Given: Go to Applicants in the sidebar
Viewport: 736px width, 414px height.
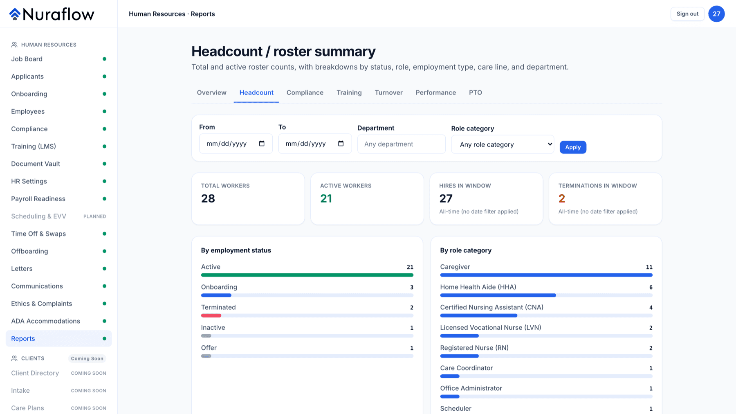Looking at the screenshot, I should pos(58,76).
